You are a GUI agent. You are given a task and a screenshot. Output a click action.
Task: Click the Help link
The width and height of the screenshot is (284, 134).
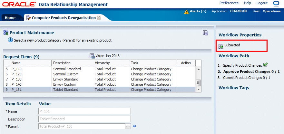tap(248, 3)
